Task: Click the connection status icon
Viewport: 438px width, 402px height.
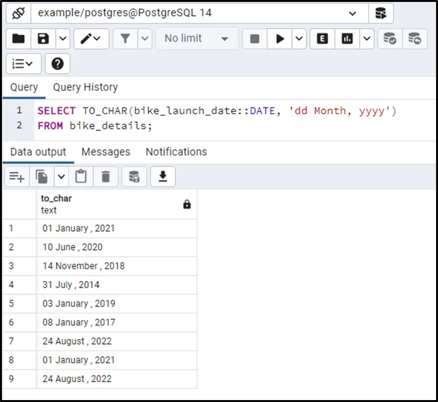Action: coord(18,13)
